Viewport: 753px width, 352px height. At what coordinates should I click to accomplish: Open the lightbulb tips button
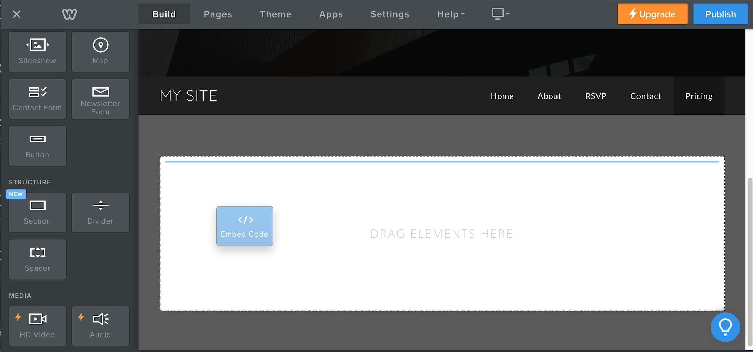coord(725,327)
